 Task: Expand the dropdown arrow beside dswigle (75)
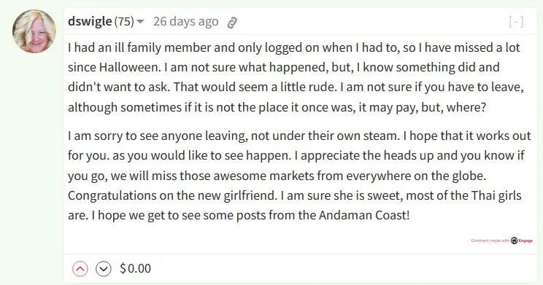[x=140, y=22]
